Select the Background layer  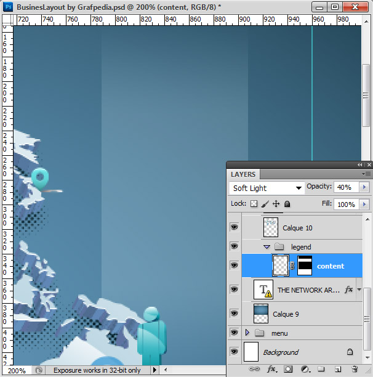coord(302,352)
